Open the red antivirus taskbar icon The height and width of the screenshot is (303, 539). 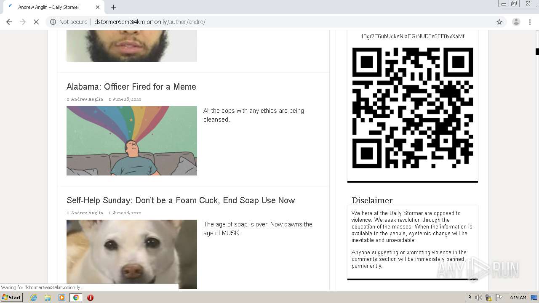coord(90,298)
